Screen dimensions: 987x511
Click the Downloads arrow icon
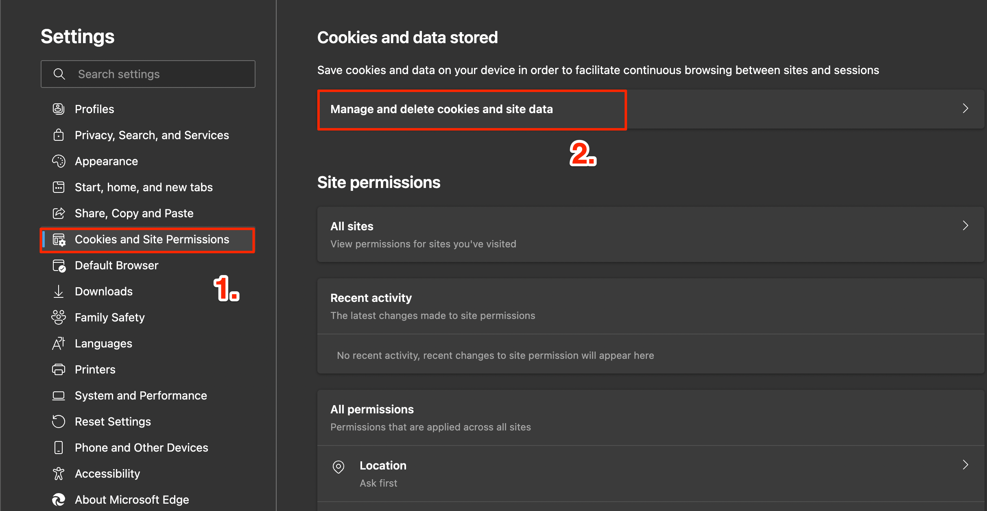point(59,291)
